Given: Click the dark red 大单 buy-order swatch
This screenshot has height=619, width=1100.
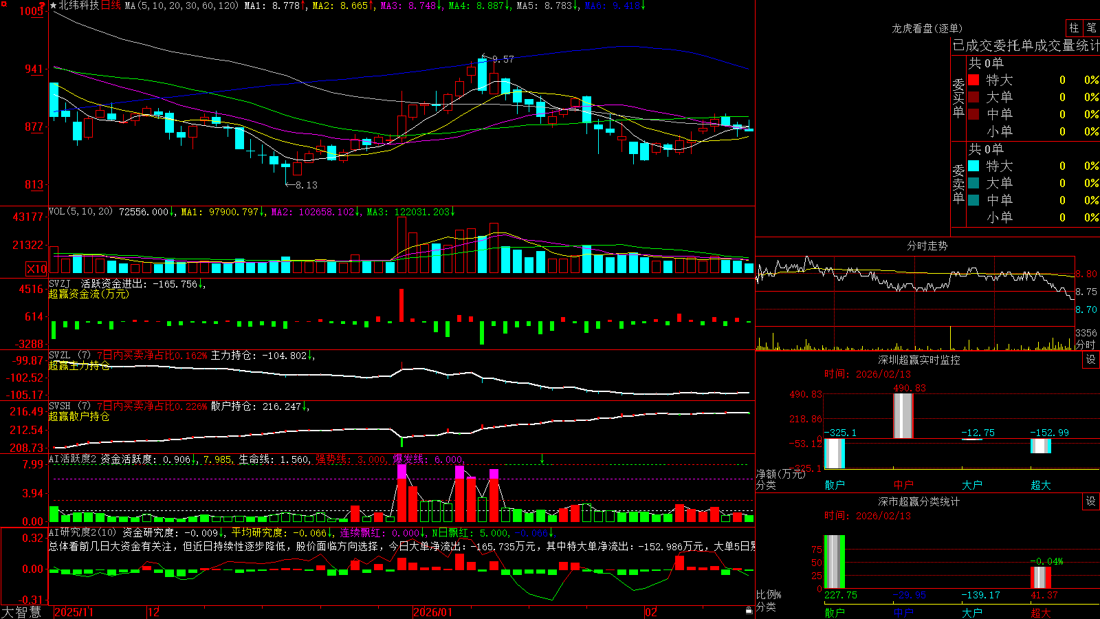Looking at the screenshot, I should point(973,97).
